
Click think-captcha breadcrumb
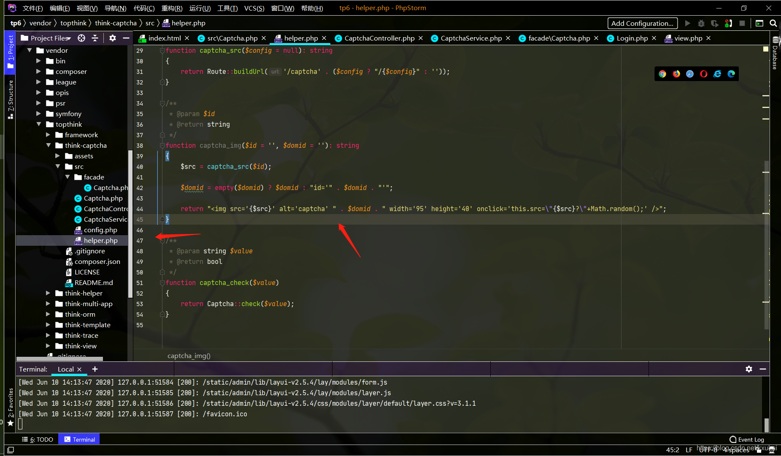116,23
